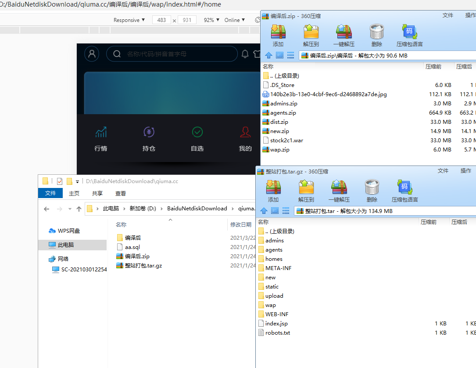476x368 pixels.
Task: Click the 名称/代码 search field
Action: [175, 54]
